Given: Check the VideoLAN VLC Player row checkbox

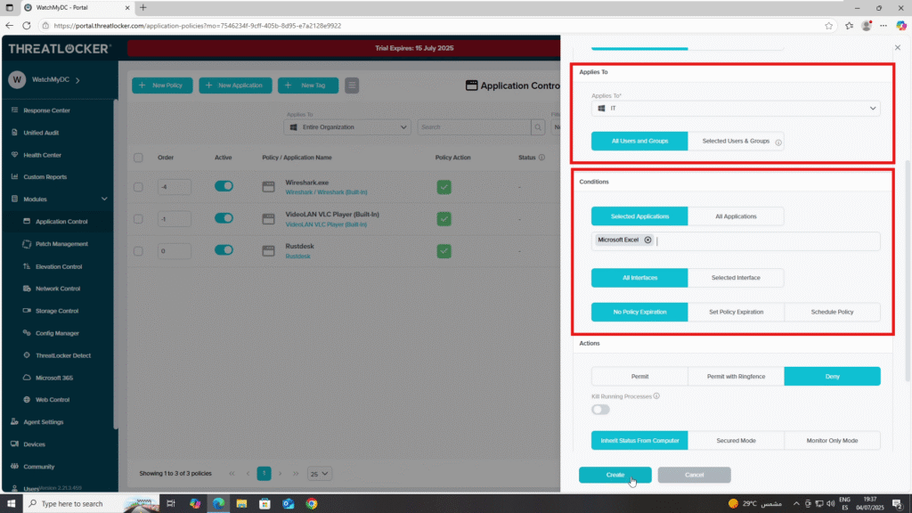Looking at the screenshot, I should click(x=138, y=219).
